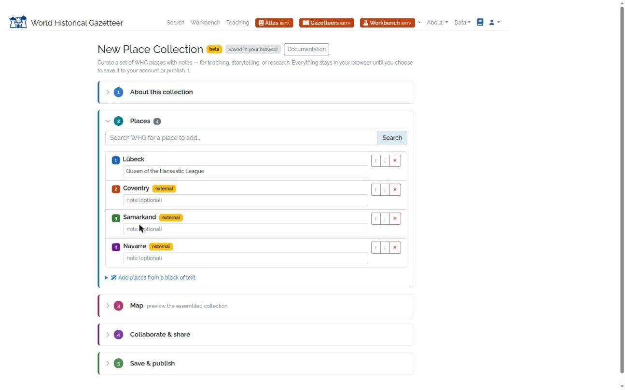
Task: Open the caret beside Workbench BETA
Action: pyautogui.click(x=419, y=23)
